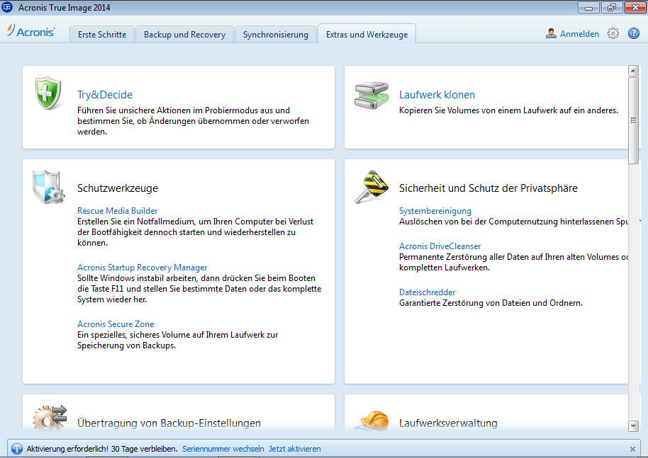This screenshot has height=458, width=648.
Task: Open Rescue Media Builder
Action: (x=117, y=211)
